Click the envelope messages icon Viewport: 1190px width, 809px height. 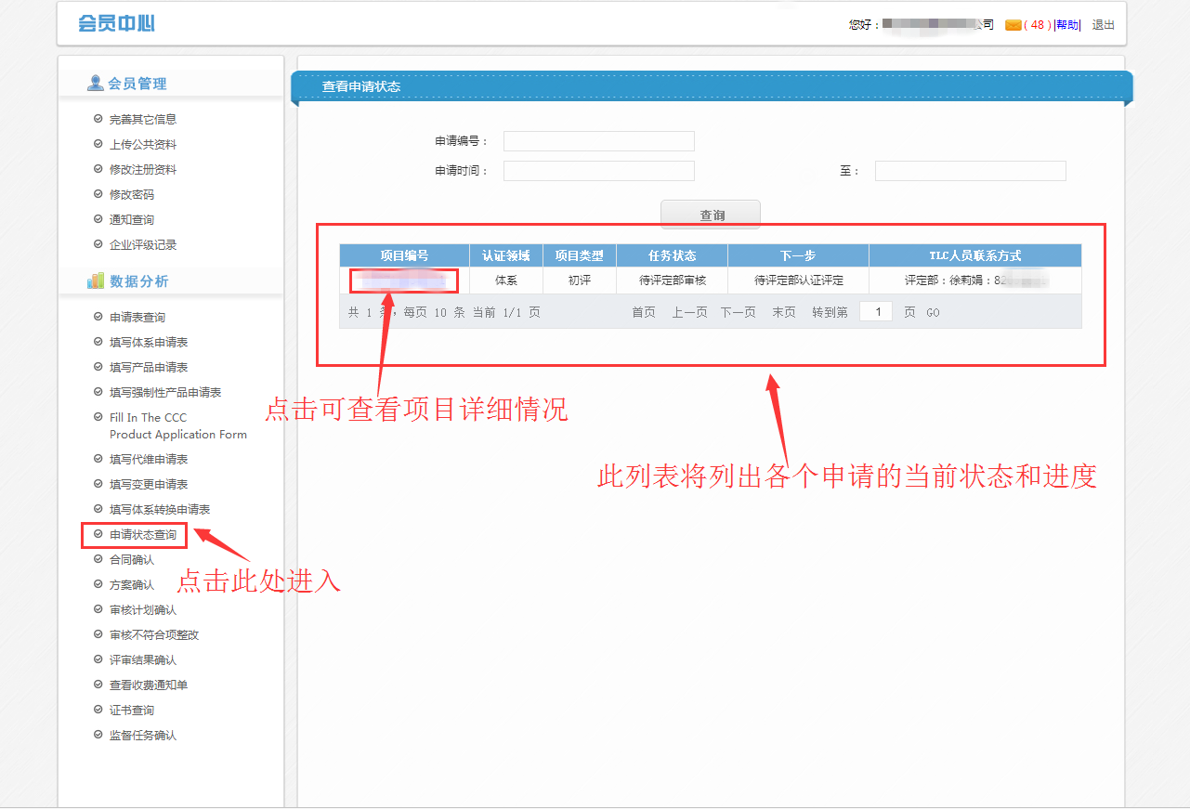click(x=1013, y=25)
